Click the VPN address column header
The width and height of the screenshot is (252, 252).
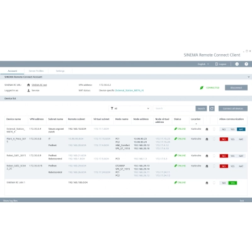coord(37,119)
